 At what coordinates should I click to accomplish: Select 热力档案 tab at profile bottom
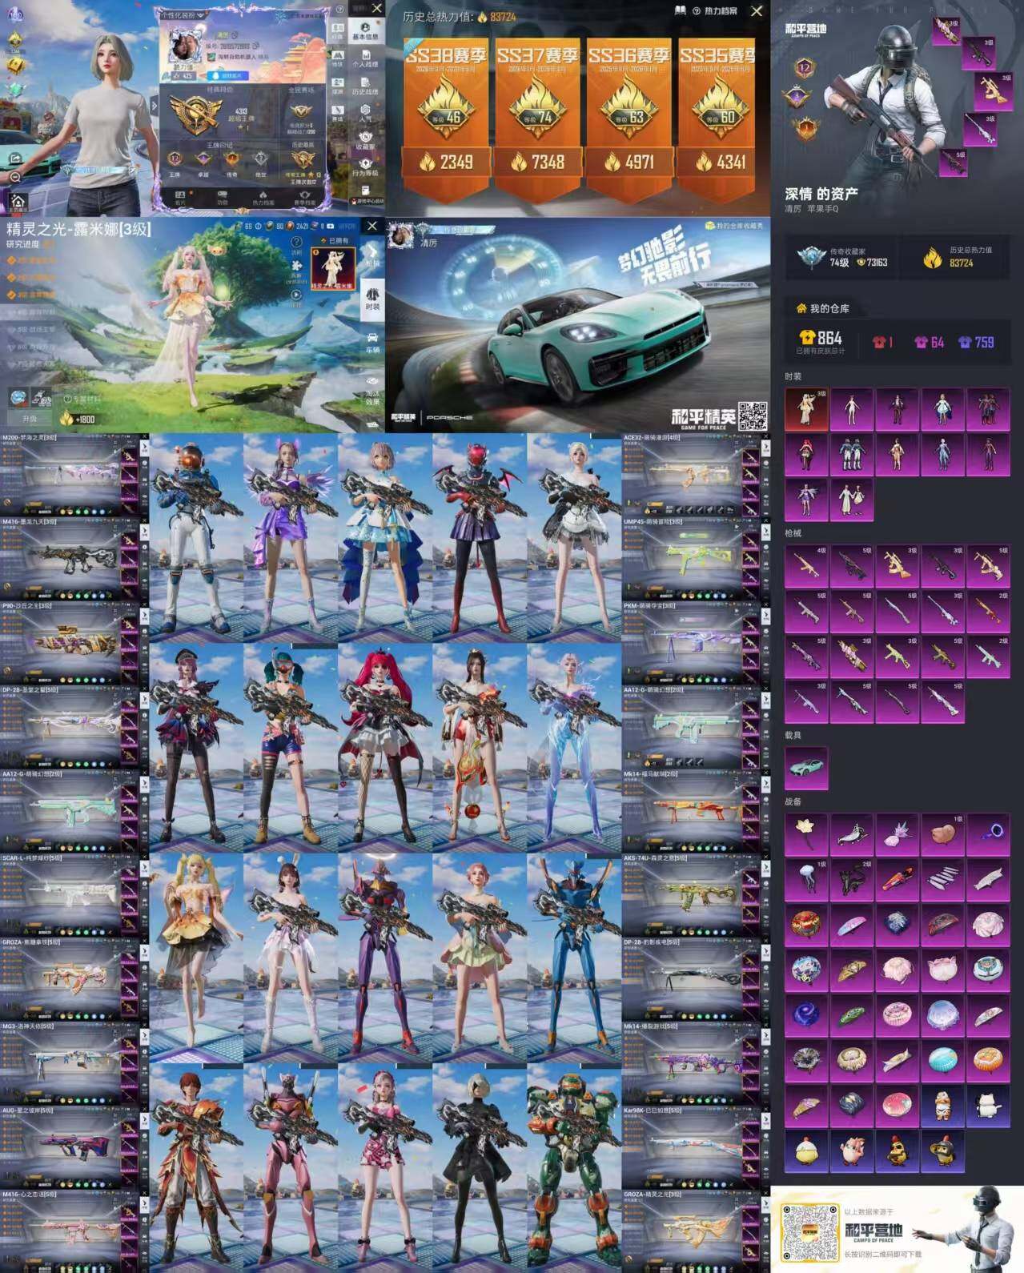[263, 198]
